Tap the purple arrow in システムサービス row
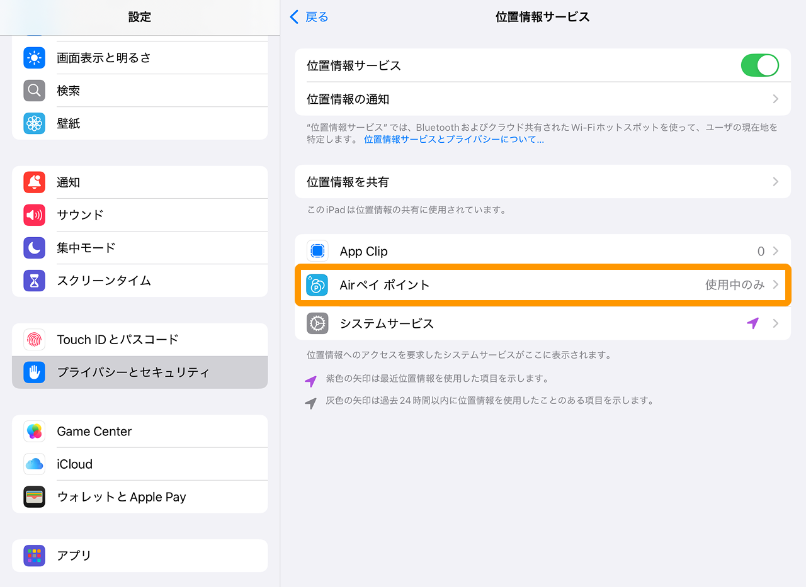This screenshot has width=806, height=587. (x=752, y=323)
